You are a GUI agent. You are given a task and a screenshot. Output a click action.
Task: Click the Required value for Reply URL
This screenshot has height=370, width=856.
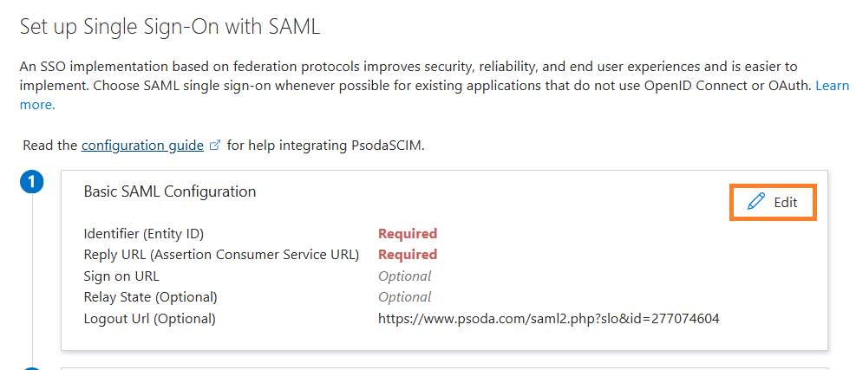(408, 255)
